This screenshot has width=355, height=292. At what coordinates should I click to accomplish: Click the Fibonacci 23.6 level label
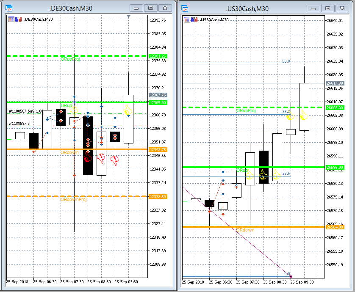click(x=286, y=174)
